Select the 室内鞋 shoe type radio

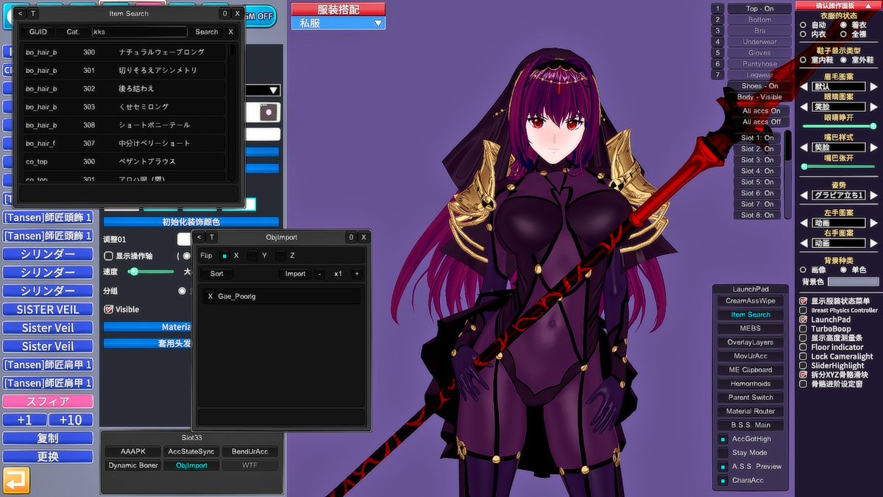[x=804, y=60]
